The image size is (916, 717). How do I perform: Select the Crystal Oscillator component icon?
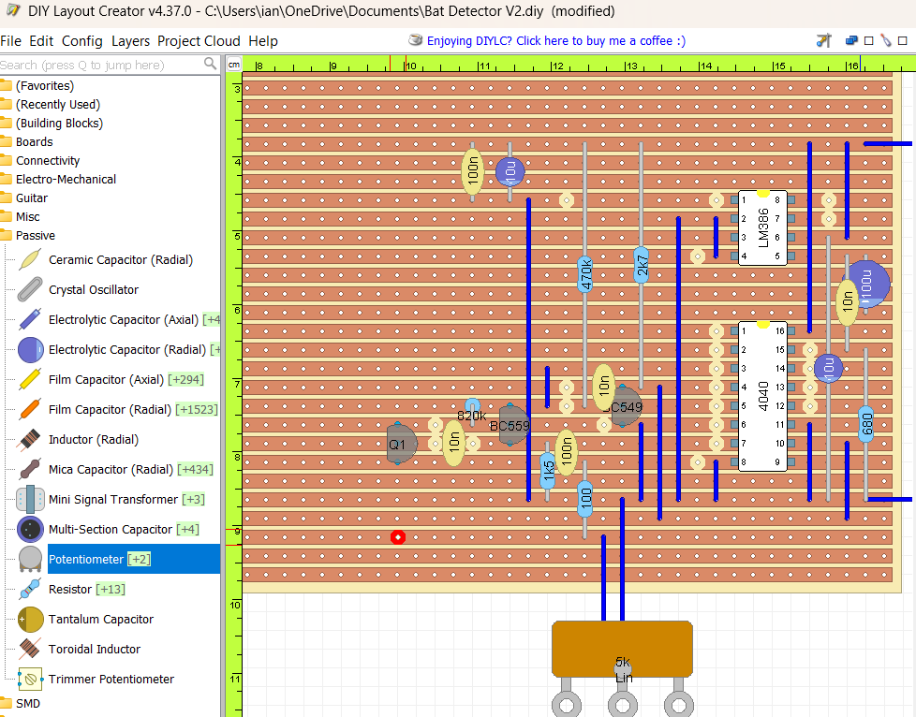(30, 289)
